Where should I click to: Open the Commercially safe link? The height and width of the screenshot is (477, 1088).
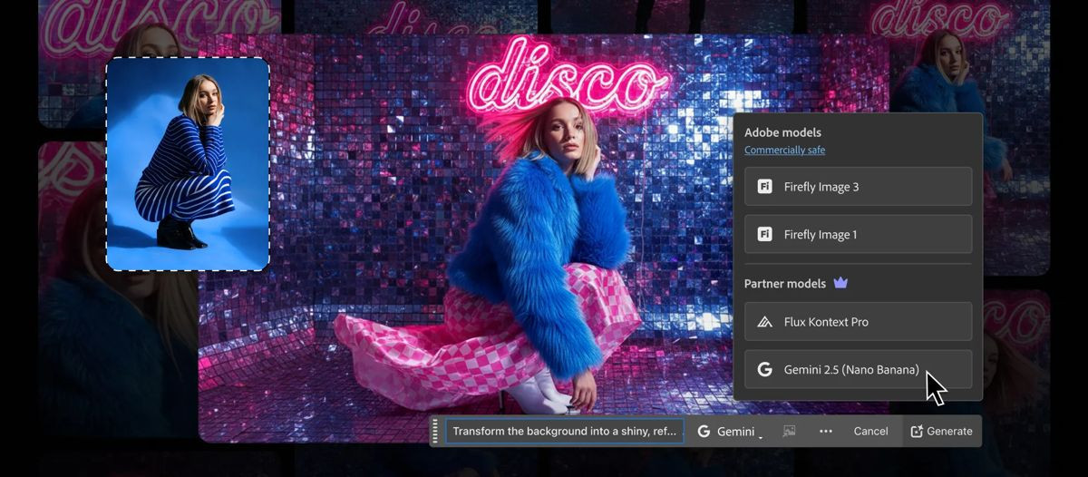point(784,151)
